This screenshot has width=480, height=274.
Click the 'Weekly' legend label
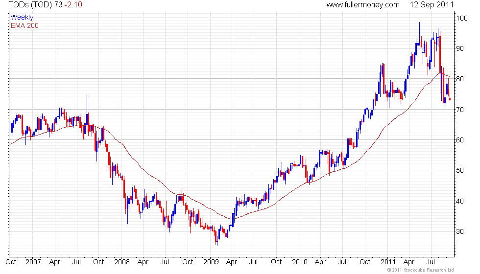click(x=22, y=18)
